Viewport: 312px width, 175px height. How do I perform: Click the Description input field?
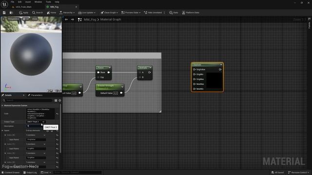35,126
